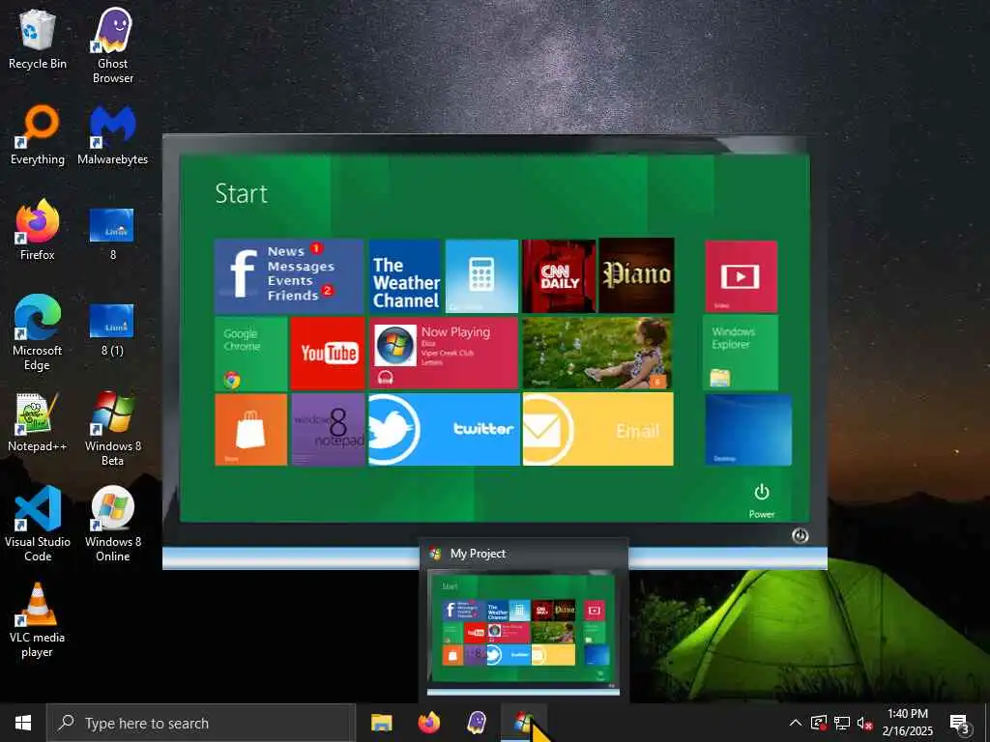Image resolution: width=990 pixels, height=742 pixels.
Task: Launch the Google Chrome tile
Action: pyautogui.click(x=250, y=354)
